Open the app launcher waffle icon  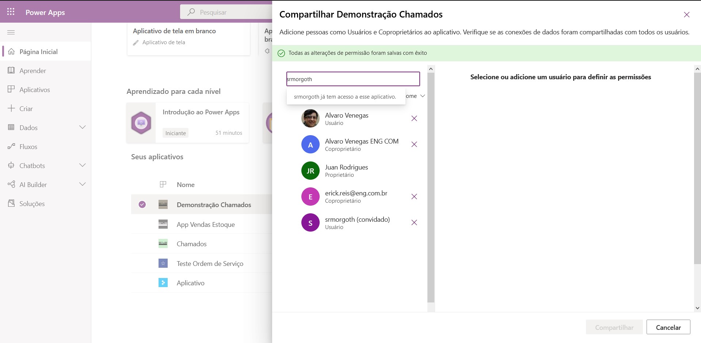[x=11, y=12]
